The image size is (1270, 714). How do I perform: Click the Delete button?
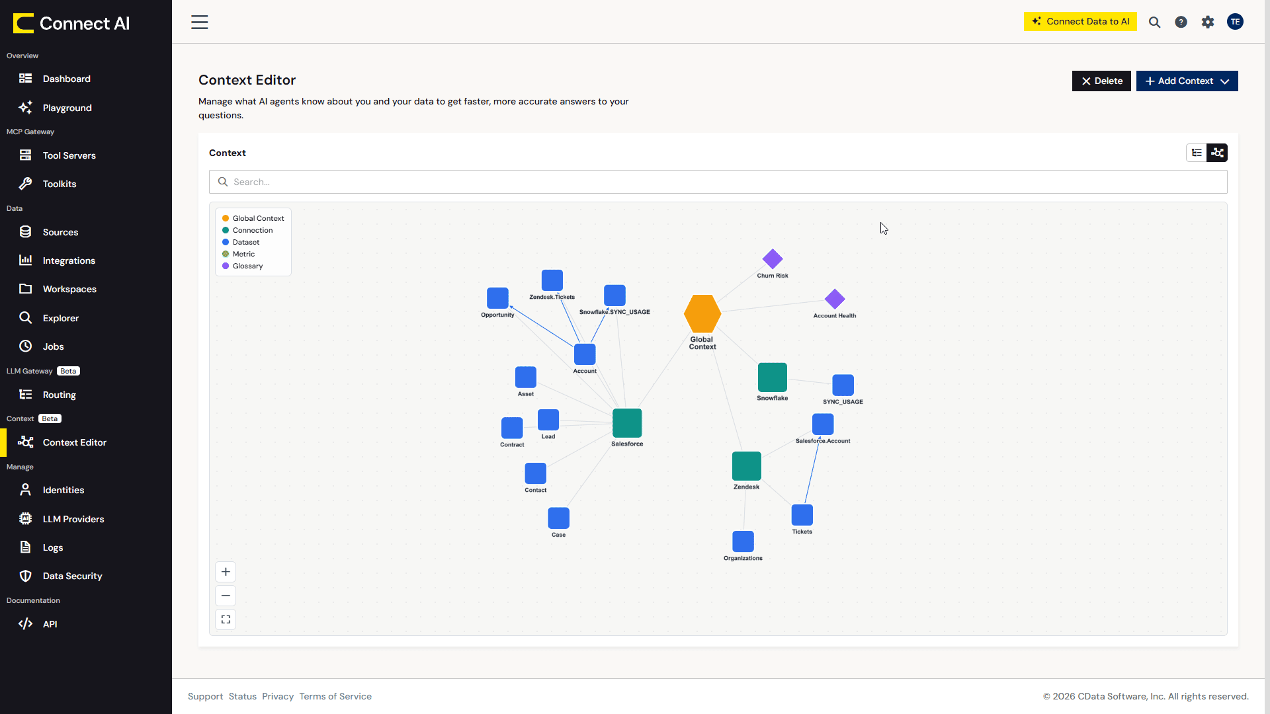tap(1101, 81)
